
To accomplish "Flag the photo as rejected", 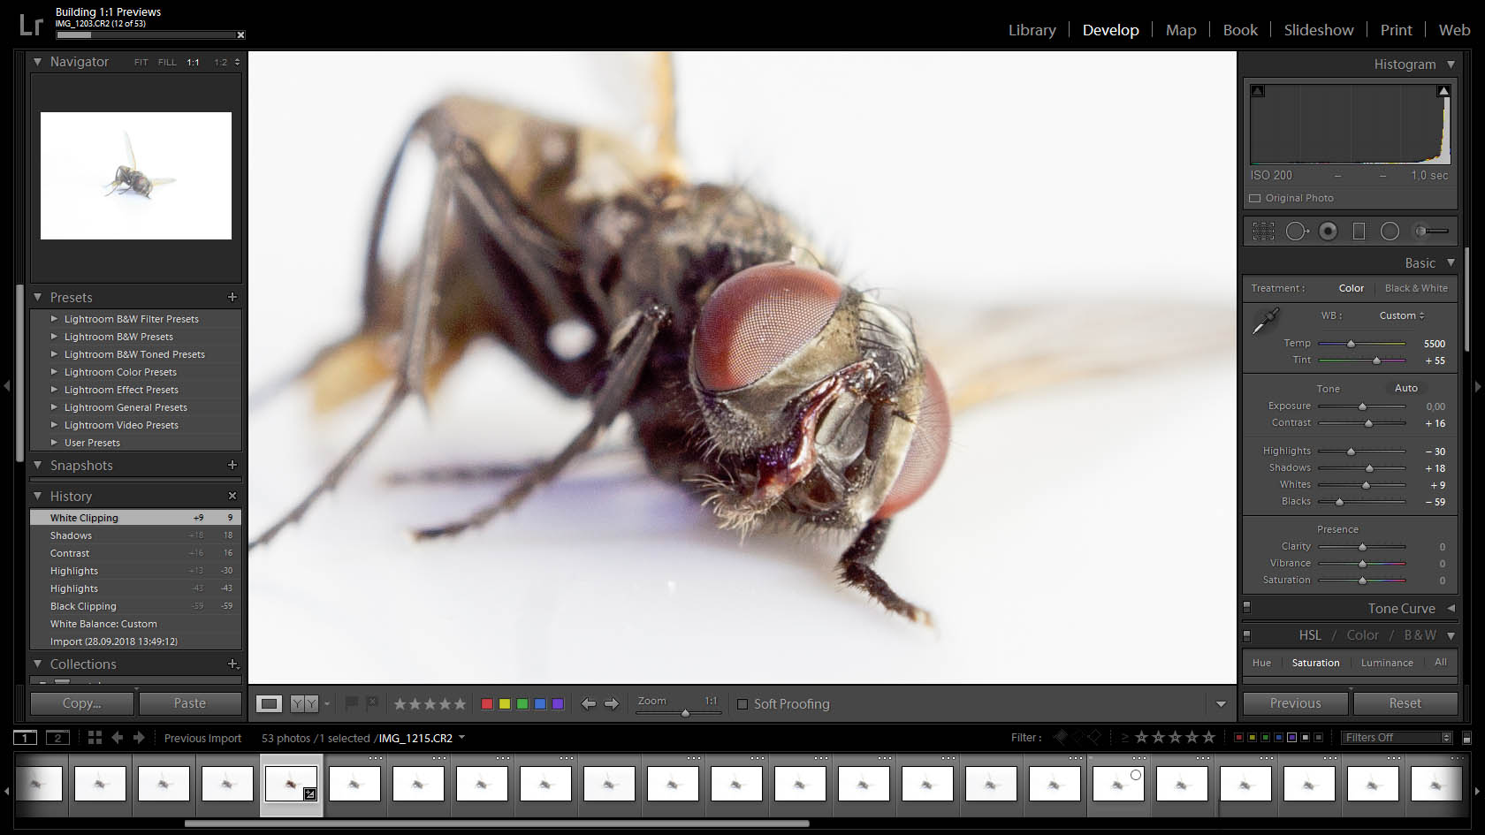I will pos(372,703).
